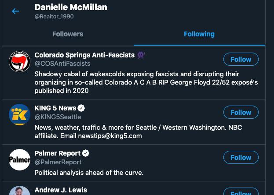
Task: Click Danielle McMillan header name
Action: (x=71, y=7)
